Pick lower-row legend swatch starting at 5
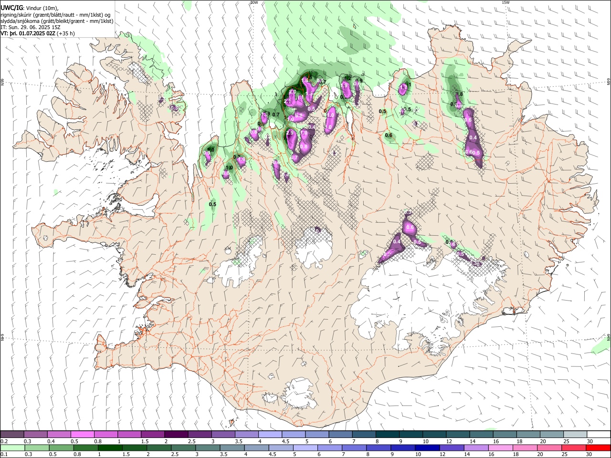This screenshot has width=611, height=458. tap(305, 448)
